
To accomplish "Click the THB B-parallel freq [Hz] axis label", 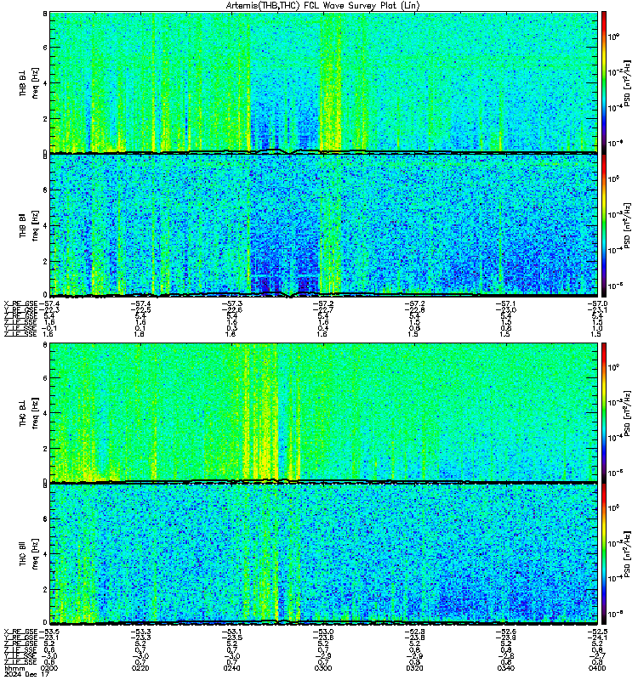I will click(36, 225).
